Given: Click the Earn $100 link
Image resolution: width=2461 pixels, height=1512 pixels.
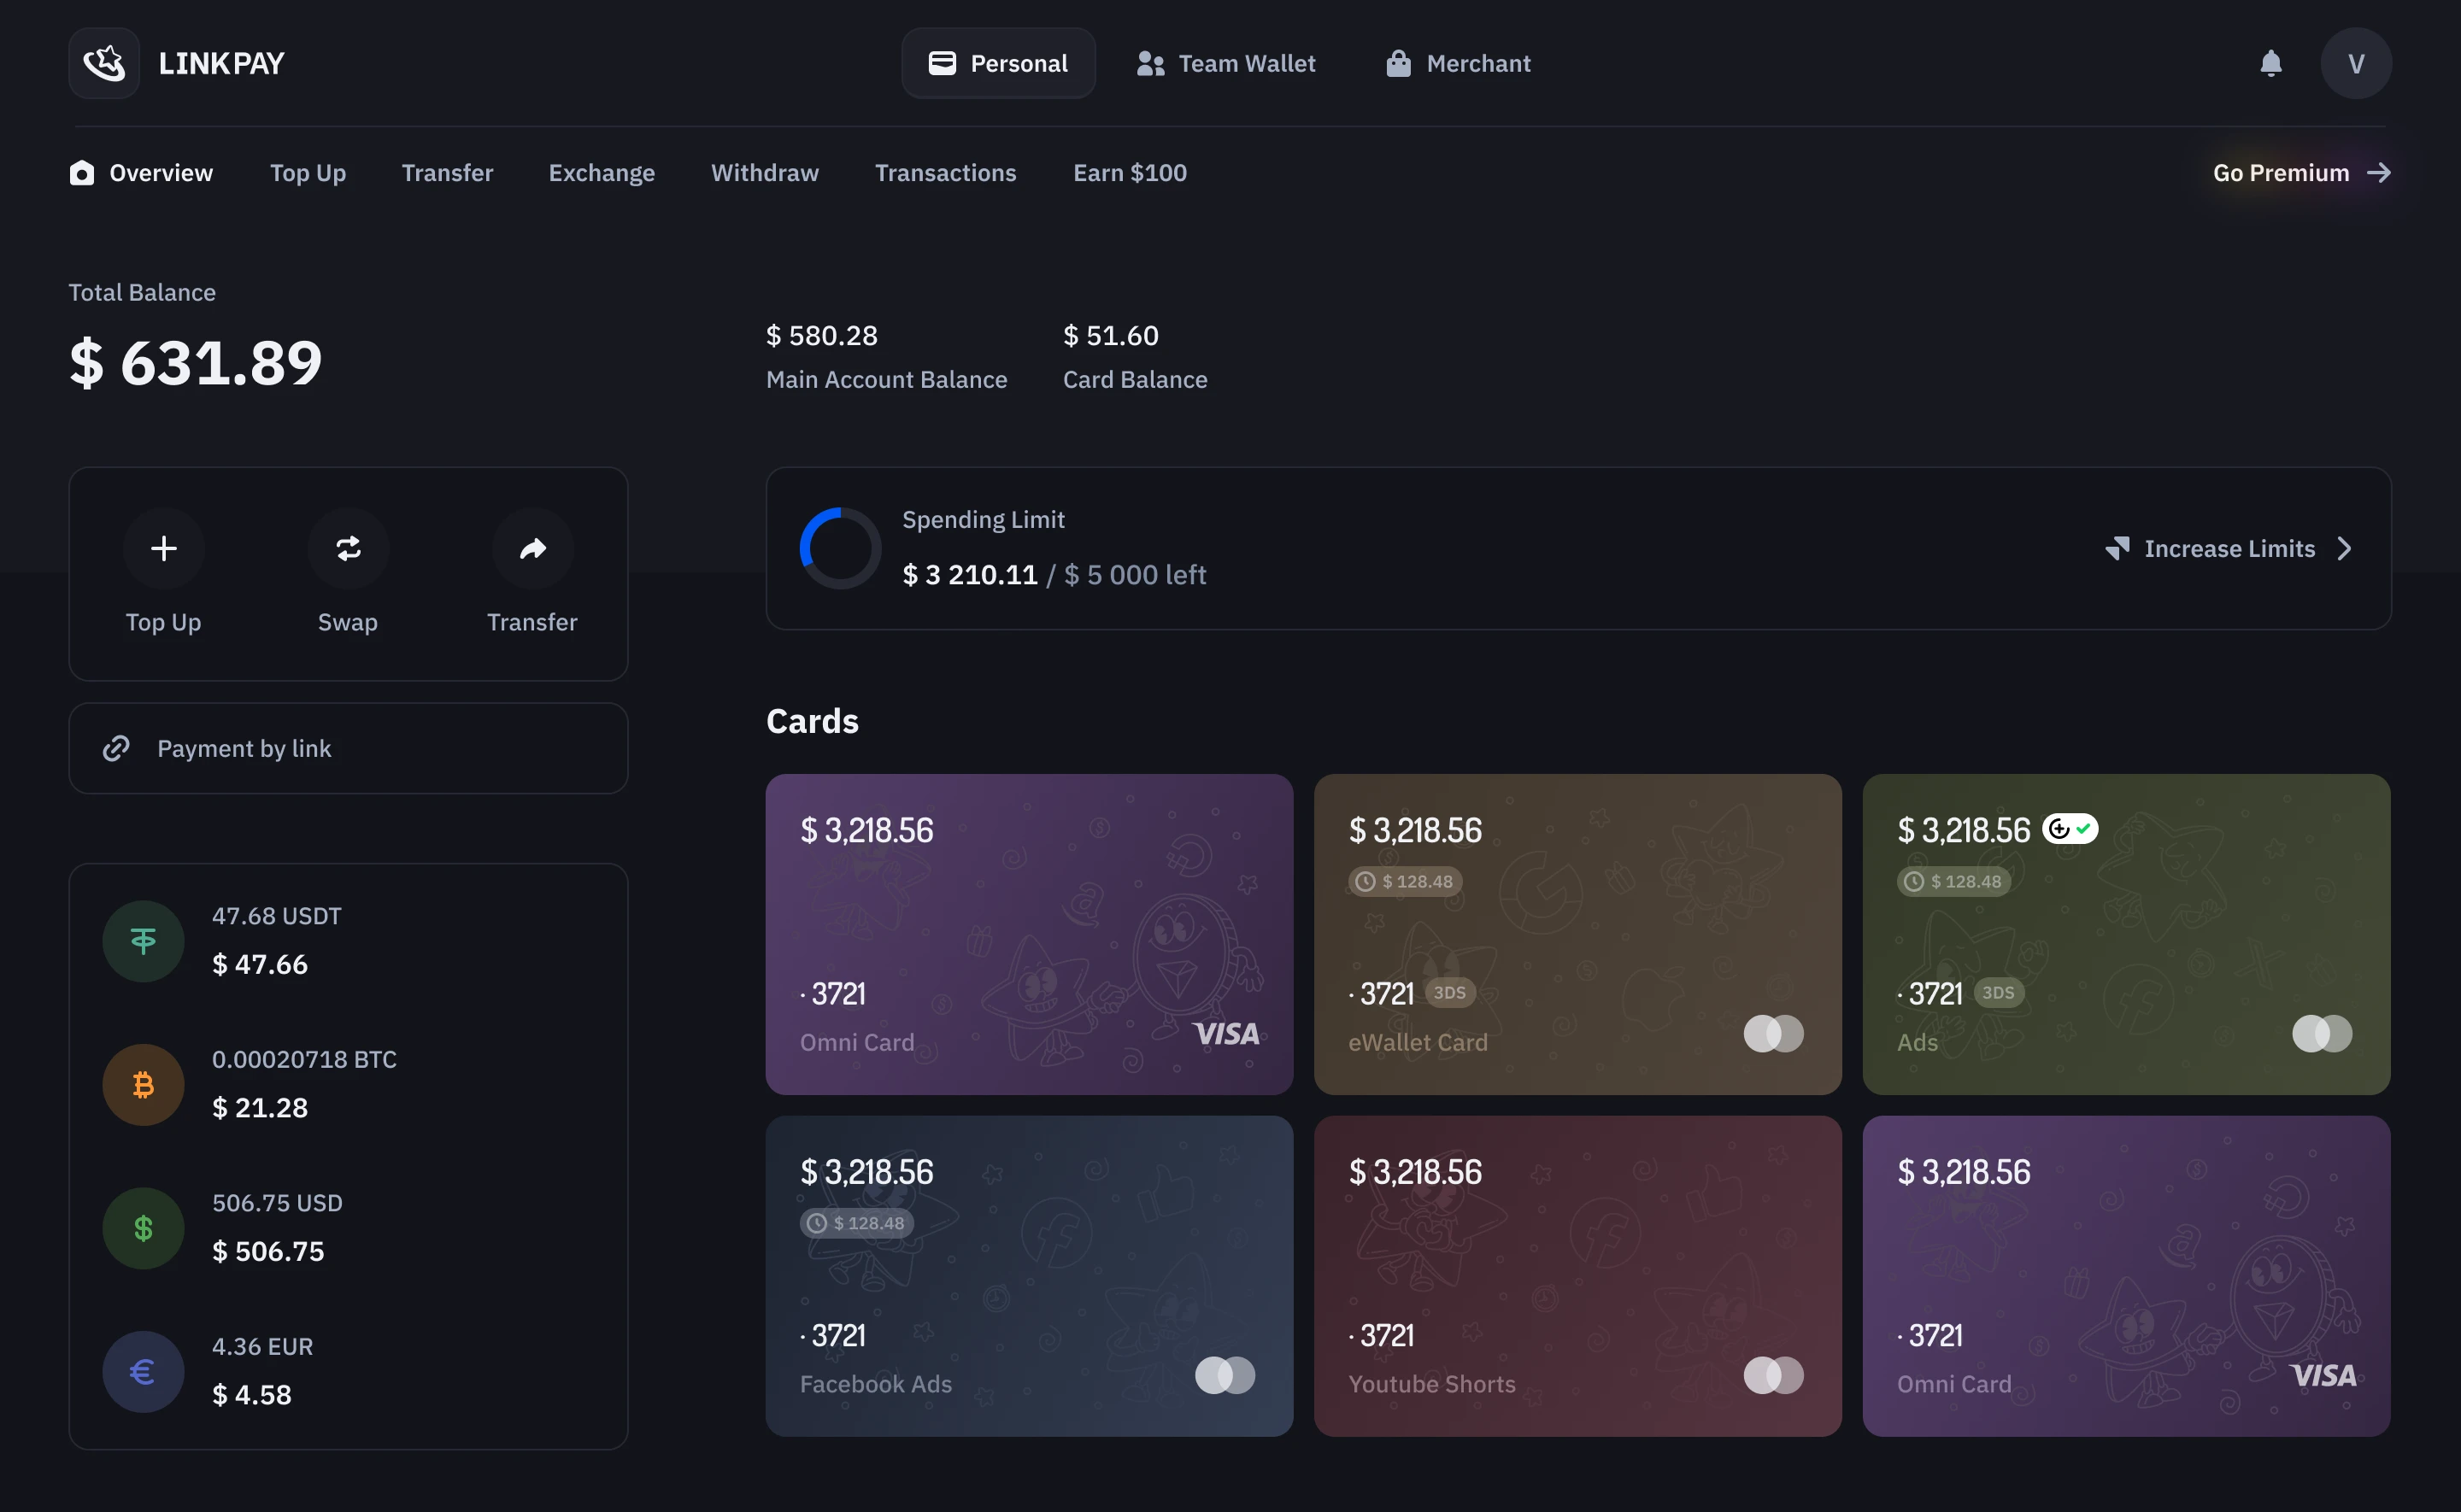Looking at the screenshot, I should tap(1129, 173).
